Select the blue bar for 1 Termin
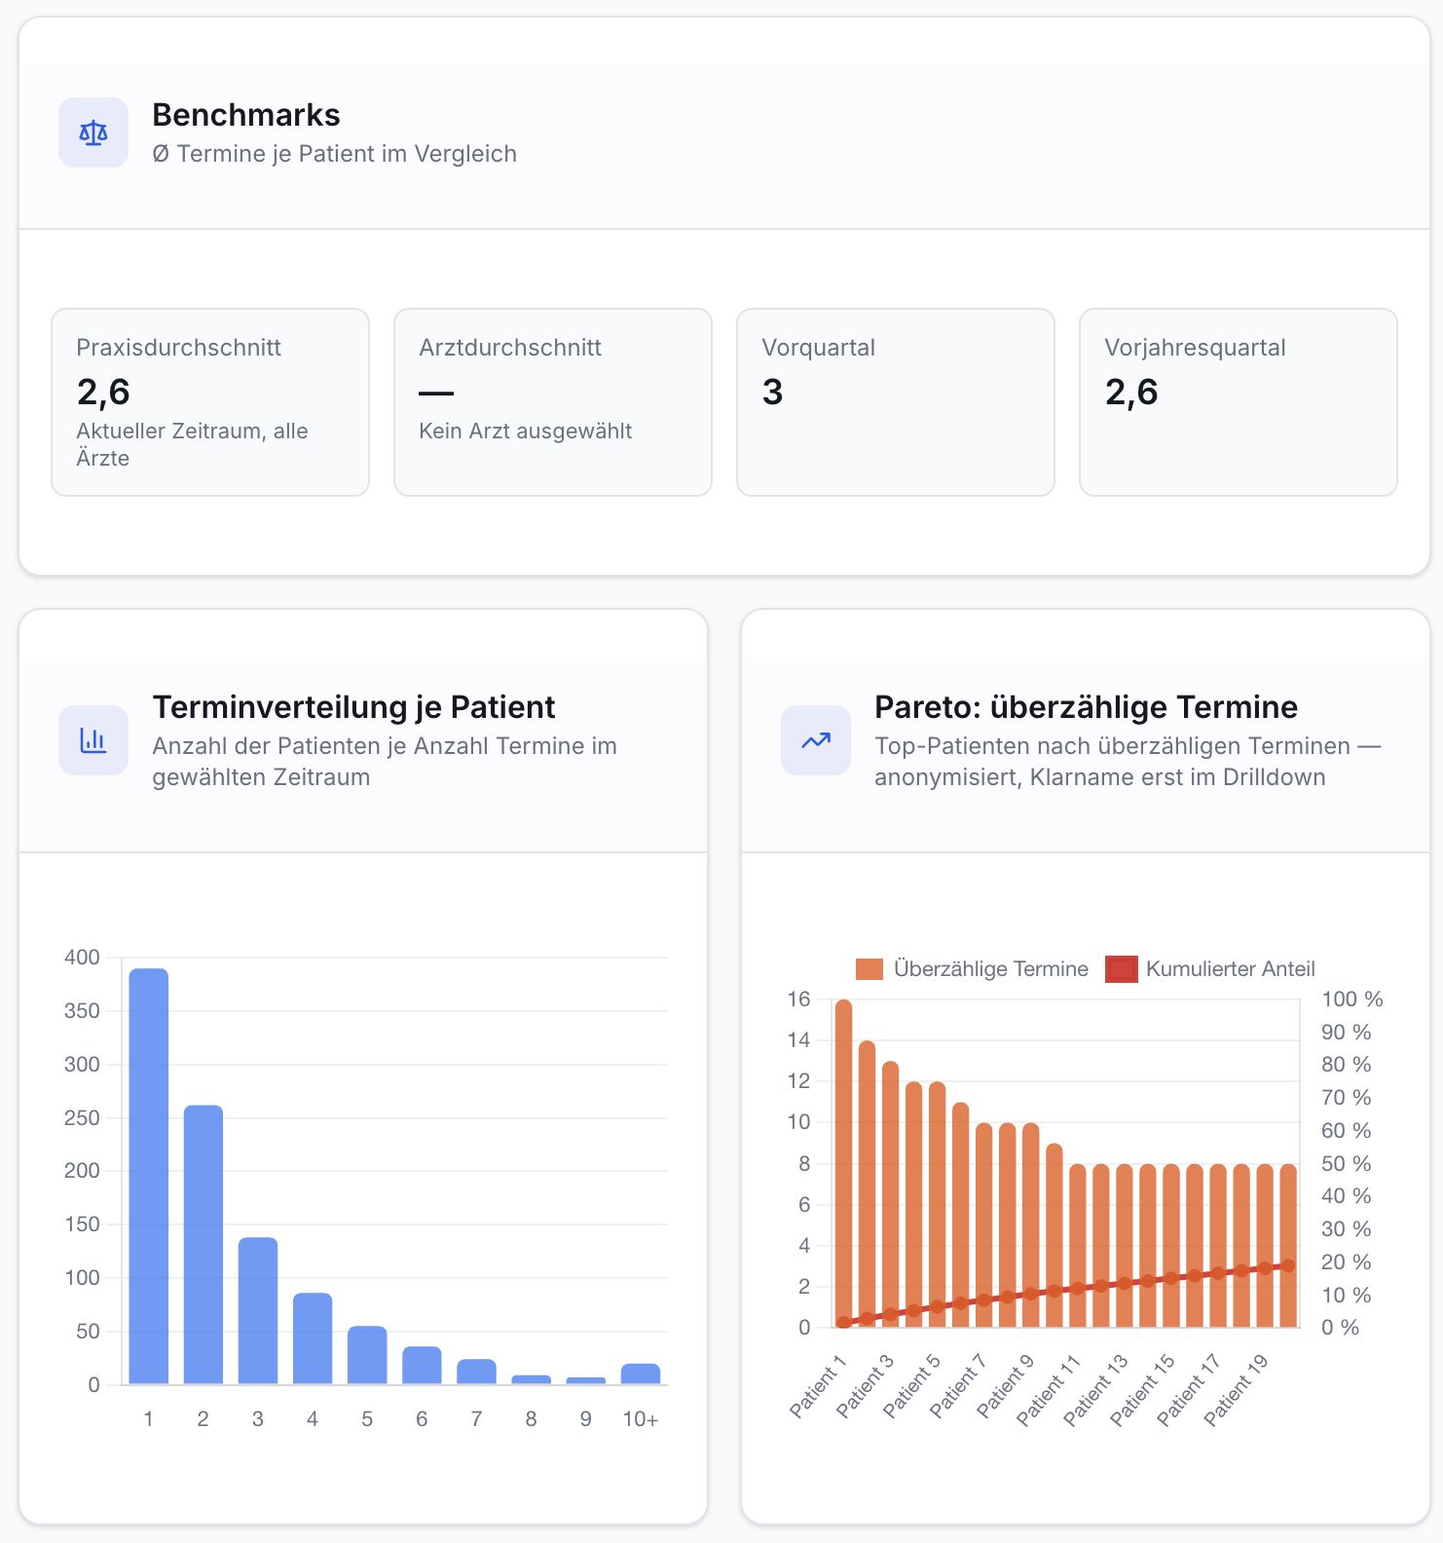This screenshot has height=1543, width=1443. [x=149, y=1176]
